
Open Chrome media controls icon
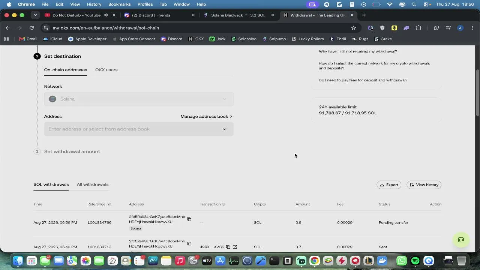(448, 28)
